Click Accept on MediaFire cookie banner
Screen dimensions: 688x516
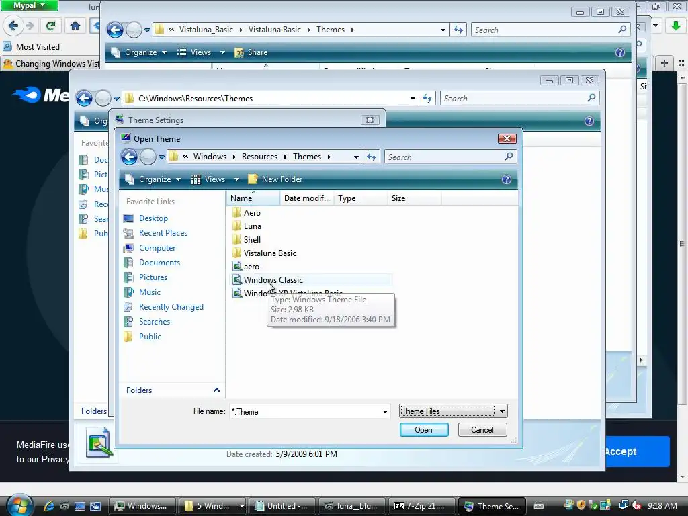pyautogui.click(x=637, y=451)
